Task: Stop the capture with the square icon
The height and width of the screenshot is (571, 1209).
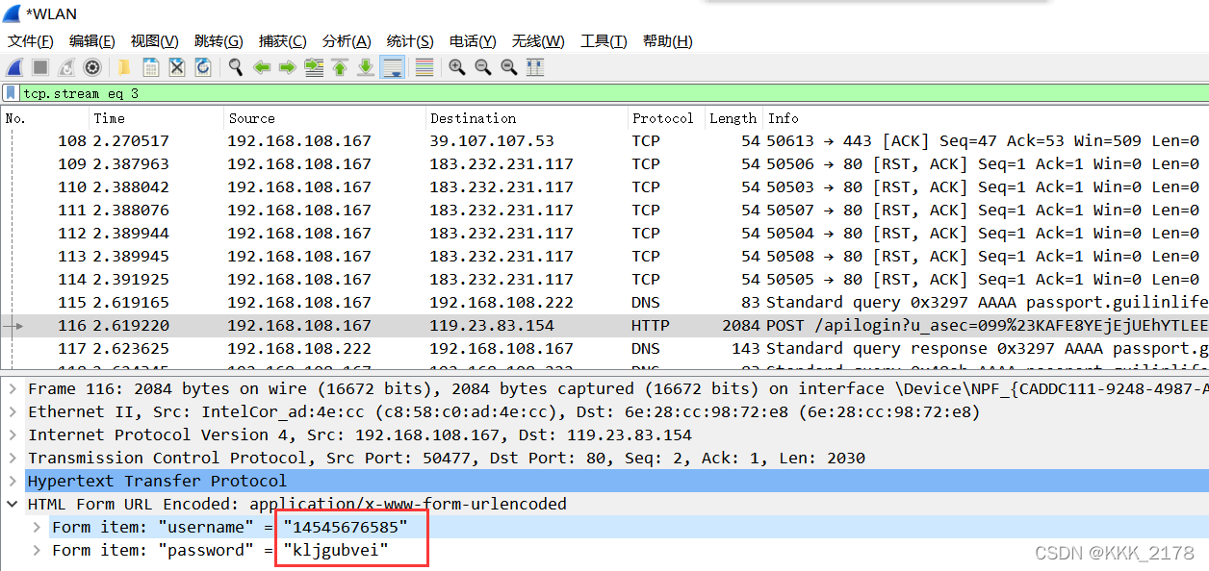Action: click(x=40, y=67)
